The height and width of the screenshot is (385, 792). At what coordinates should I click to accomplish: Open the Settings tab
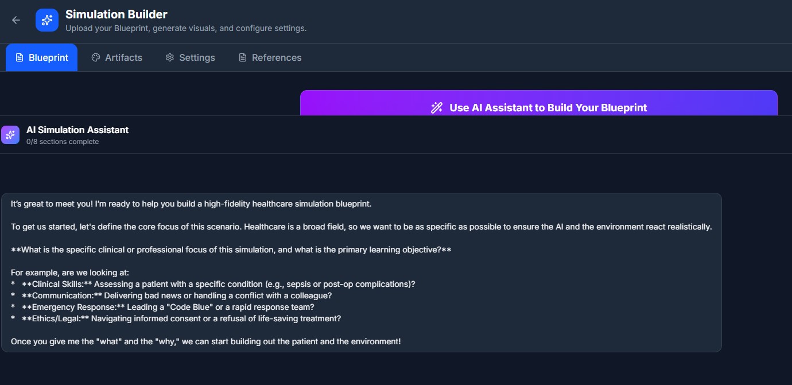[x=190, y=57]
